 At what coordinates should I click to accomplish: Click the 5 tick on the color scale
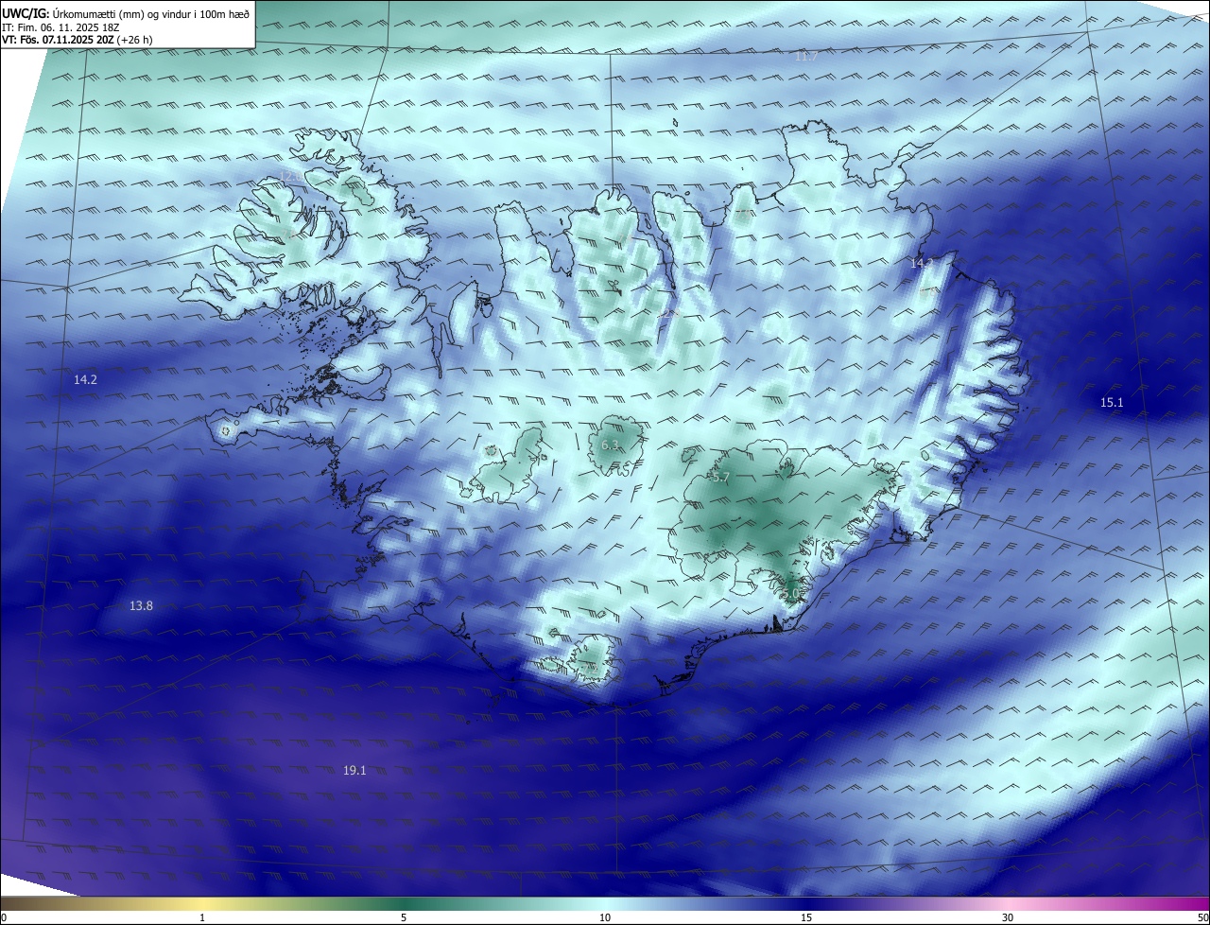point(404,917)
